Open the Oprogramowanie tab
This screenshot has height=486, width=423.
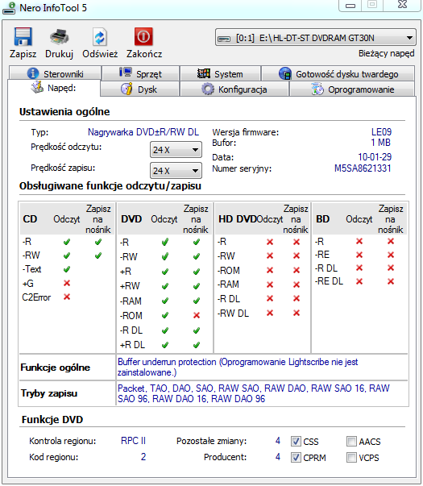pyautogui.click(x=352, y=89)
